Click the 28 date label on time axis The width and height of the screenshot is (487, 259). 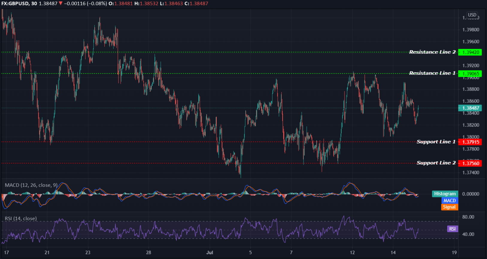pyautogui.click(x=148, y=253)
